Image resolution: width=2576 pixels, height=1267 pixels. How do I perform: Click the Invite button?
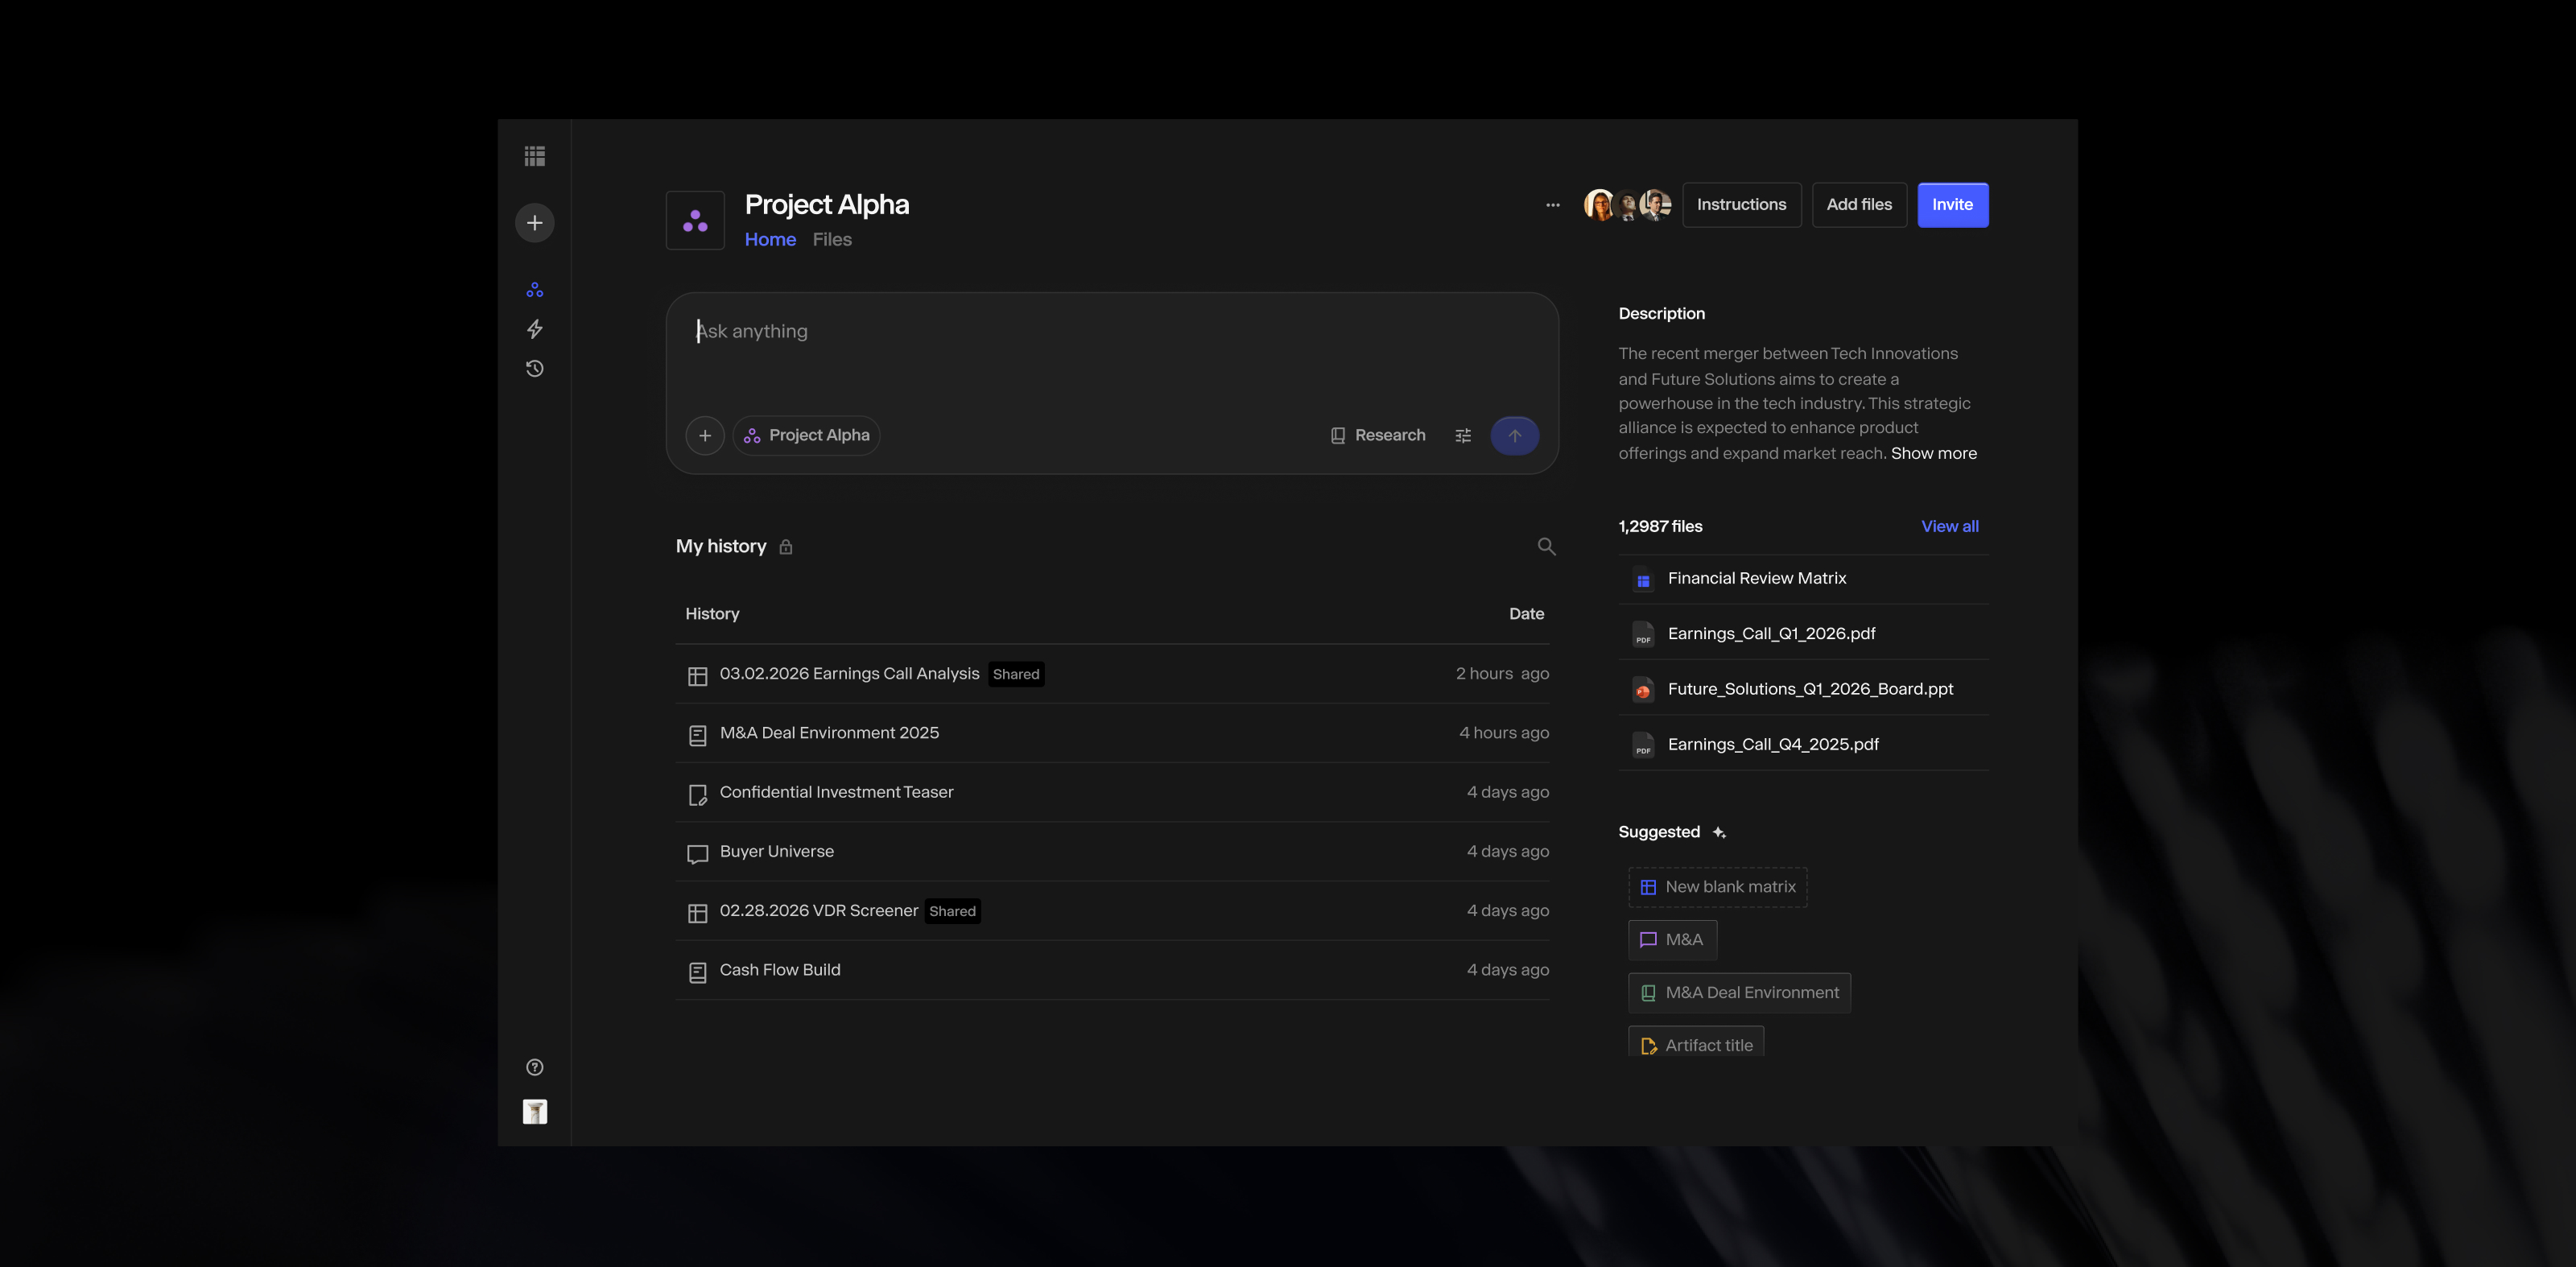click(x=1952, y=205)
